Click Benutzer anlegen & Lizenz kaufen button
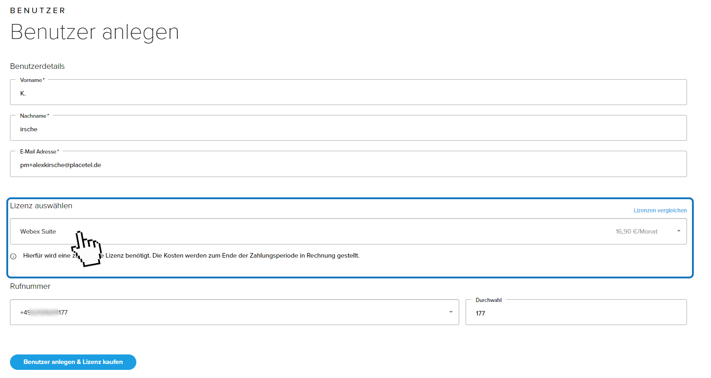The width and height of the screenshot is (711, 378). (73, 362)
